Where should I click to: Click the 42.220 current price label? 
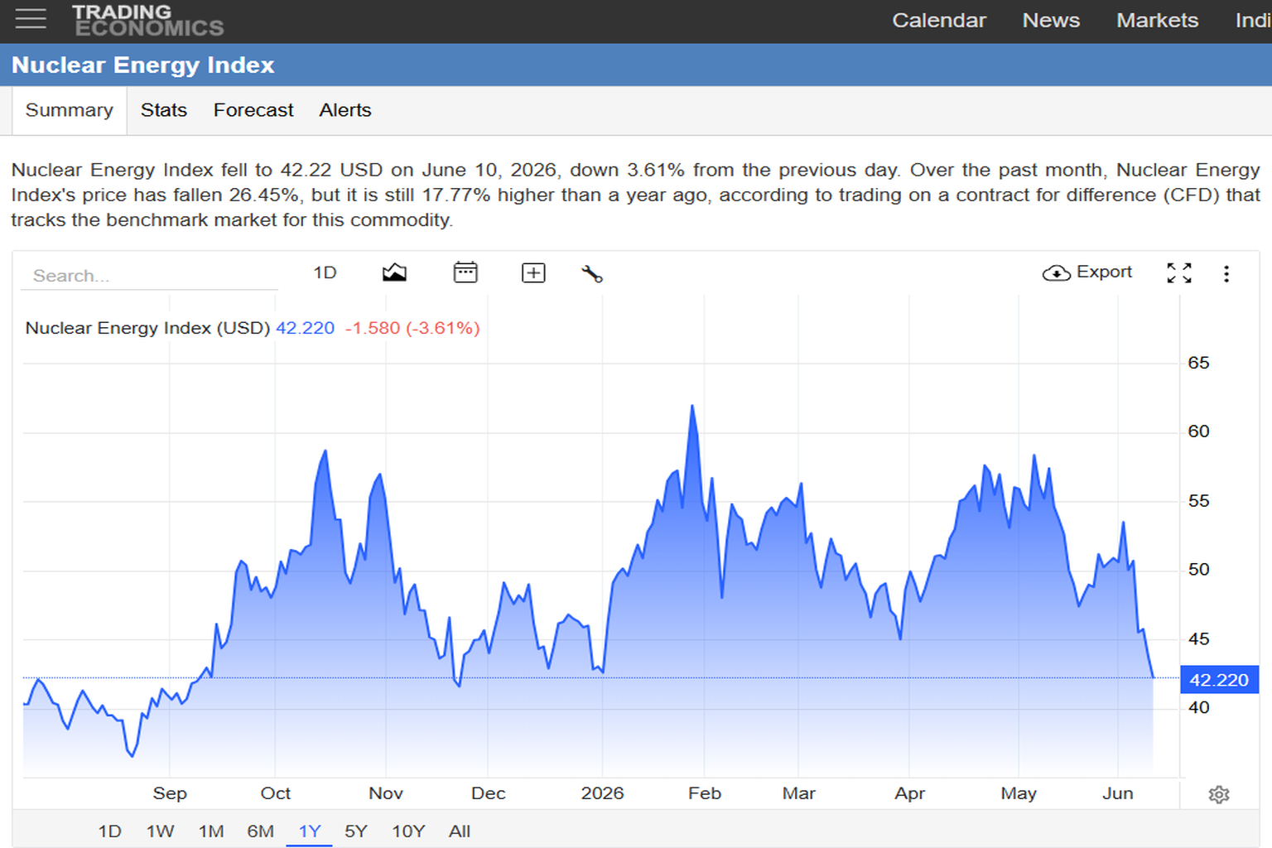click(x=1219, y=680)
